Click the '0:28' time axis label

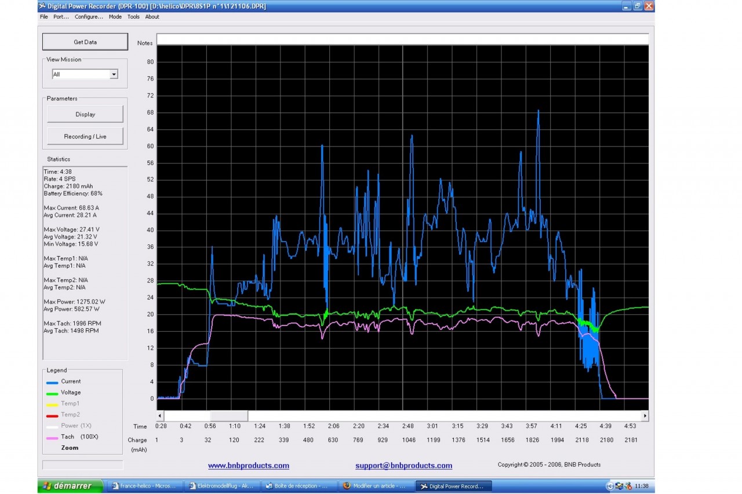point(161,426)
